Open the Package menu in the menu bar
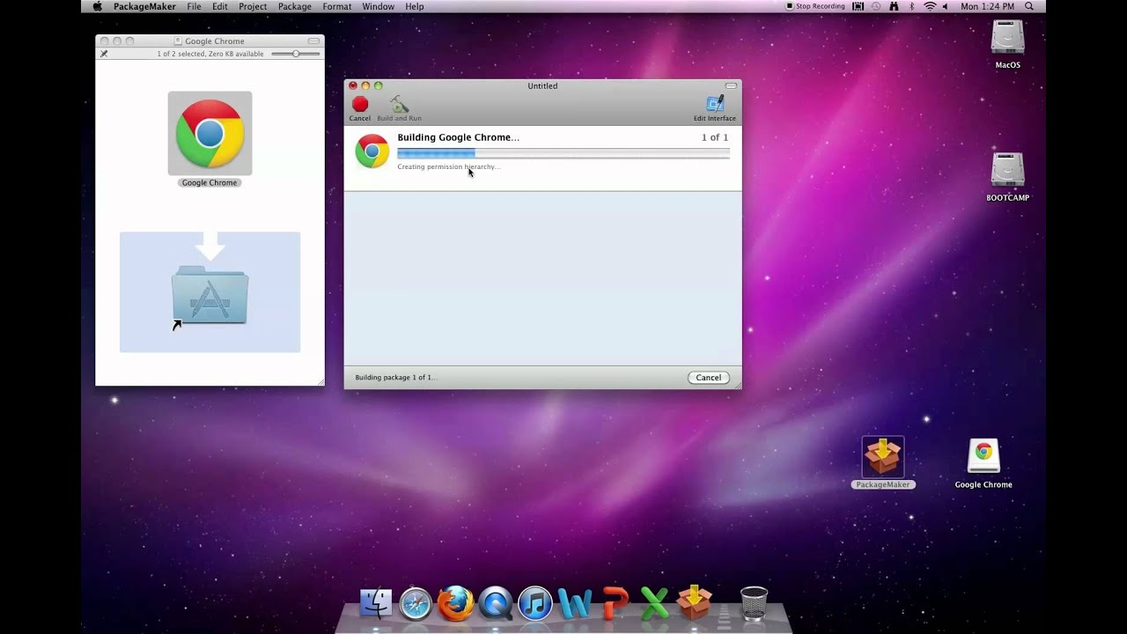 (x=294, y=6)
